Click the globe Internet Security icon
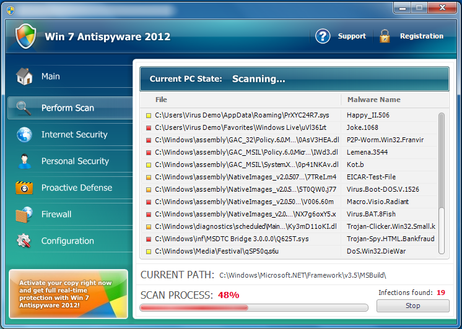This screenshot has height=329, width=462. (x=24, y=134)
